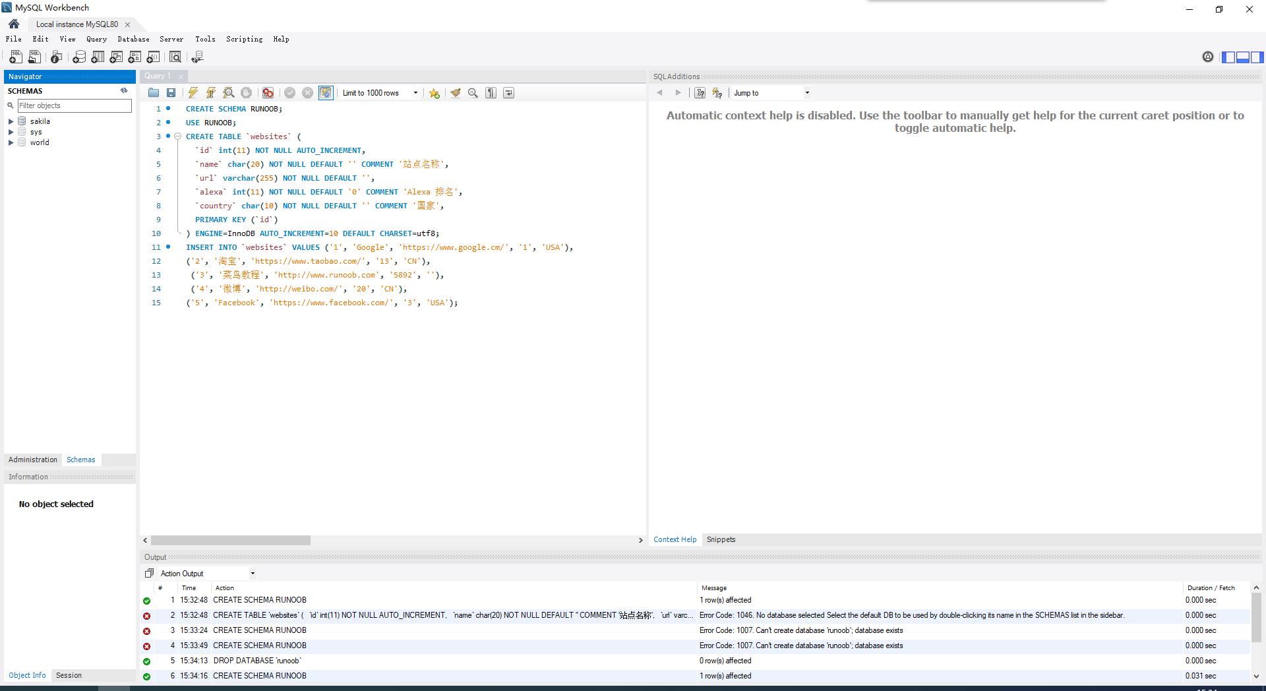Open SQL script file icon in main toolbar
The width and height of the screenshot is (1266, 691).
click(x=34, y=57)
